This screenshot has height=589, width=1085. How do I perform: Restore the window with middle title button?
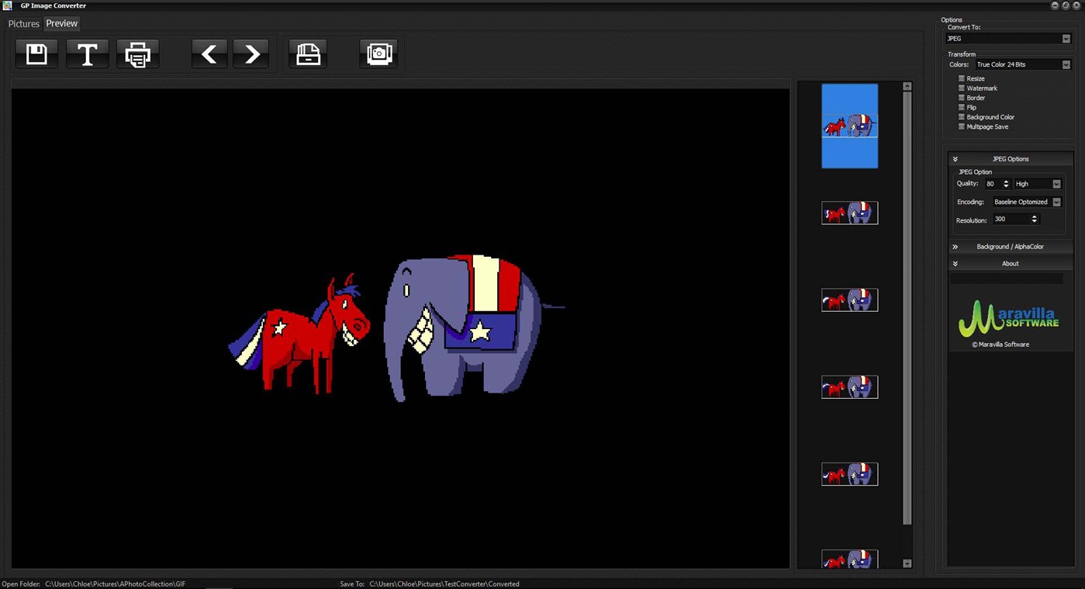pyautogui.click(x=1066, y=5)
